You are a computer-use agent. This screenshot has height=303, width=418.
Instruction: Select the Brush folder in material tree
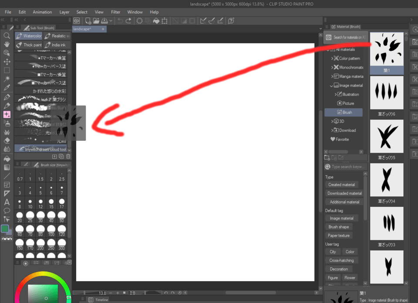click(x=344, y=112)
